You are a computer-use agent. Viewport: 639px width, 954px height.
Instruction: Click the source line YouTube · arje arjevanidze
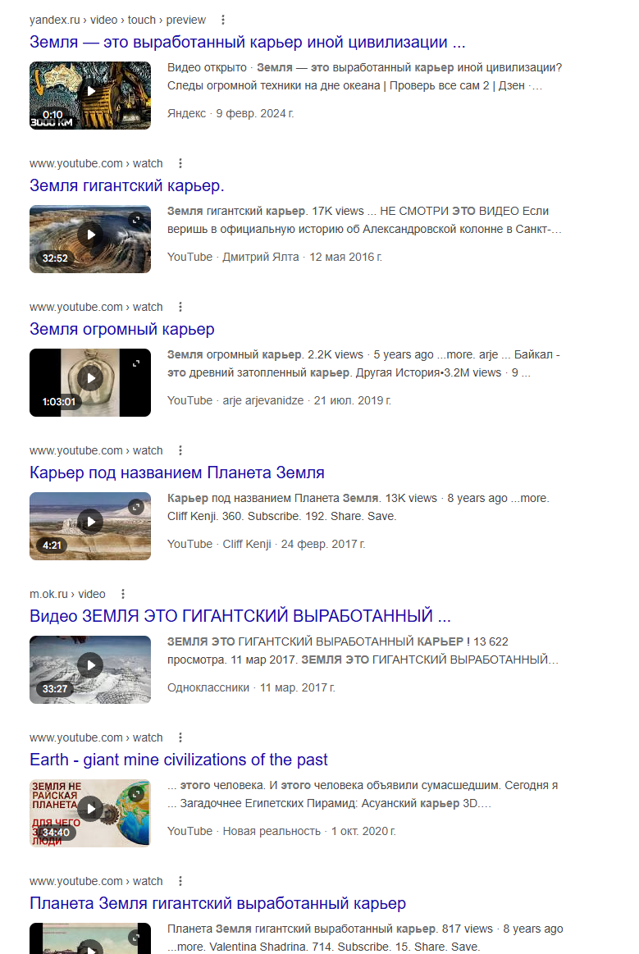[x=280, y=401]
